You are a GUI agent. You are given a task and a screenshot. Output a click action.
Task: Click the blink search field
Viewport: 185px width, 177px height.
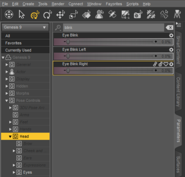pyautogui.click(x=113, y=28)
